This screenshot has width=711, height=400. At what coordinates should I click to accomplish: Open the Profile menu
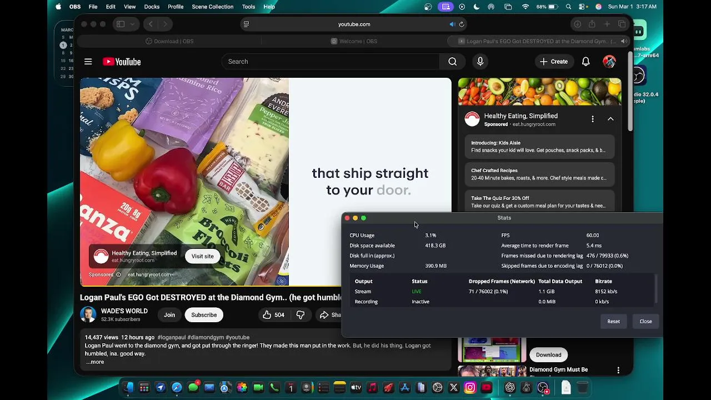click(x=176, y=7)
